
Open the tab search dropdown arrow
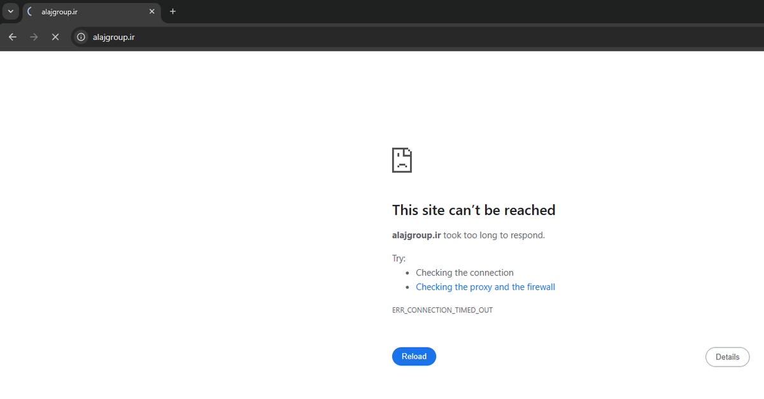(10, 11)
